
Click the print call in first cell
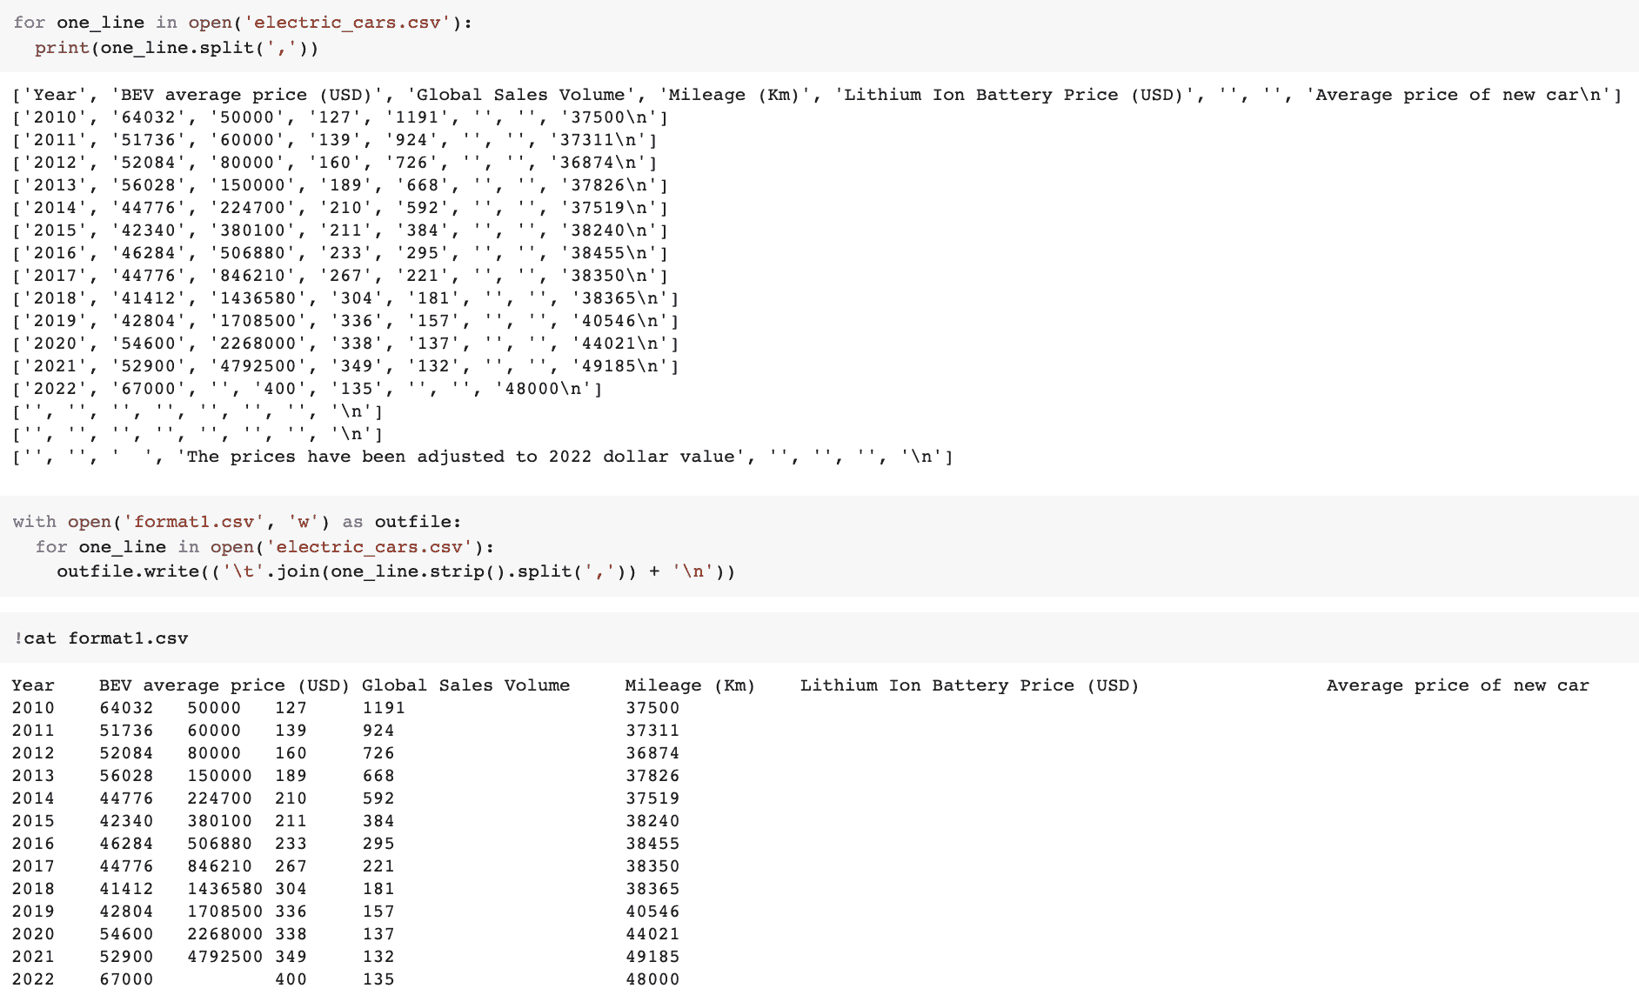point(177,48)
